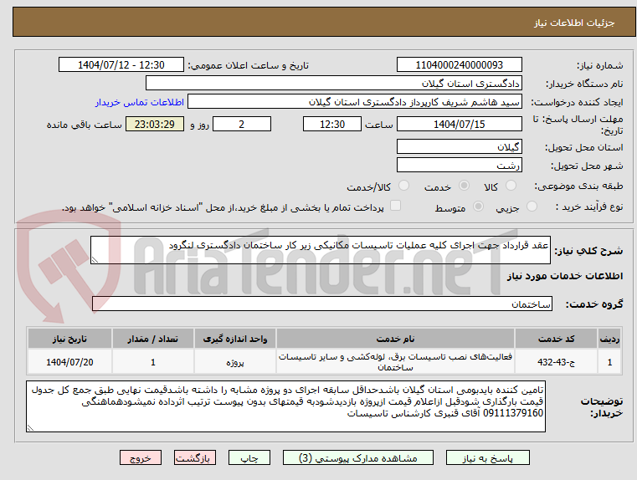Select the کالا/خدمت radio button
Image resolution: width=637 pixels, height=480 pixels.
coord(403,186)
